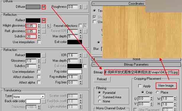Click the cropping W value field

[168, 99]
